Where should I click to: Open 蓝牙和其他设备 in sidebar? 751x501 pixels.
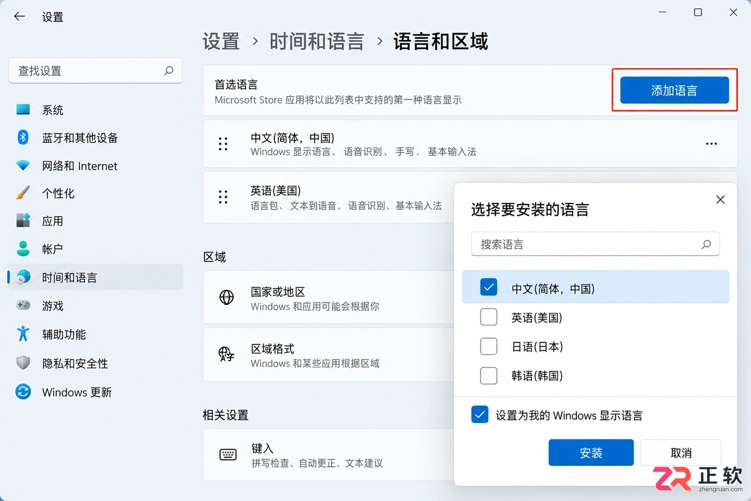96,137
